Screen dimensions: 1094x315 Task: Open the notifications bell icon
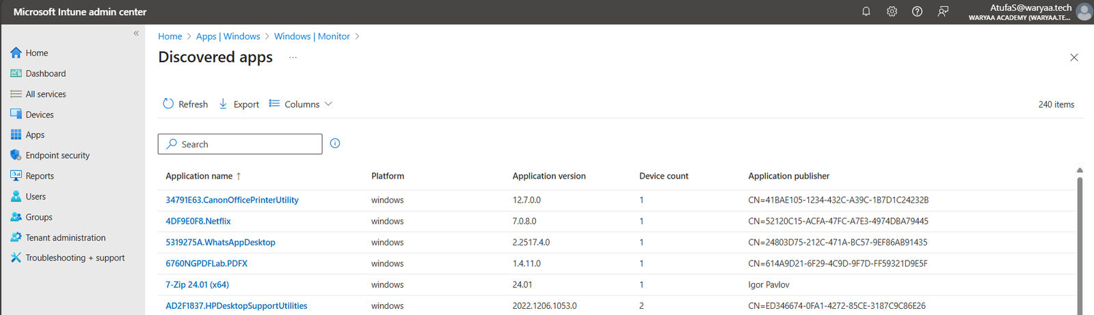866,12
